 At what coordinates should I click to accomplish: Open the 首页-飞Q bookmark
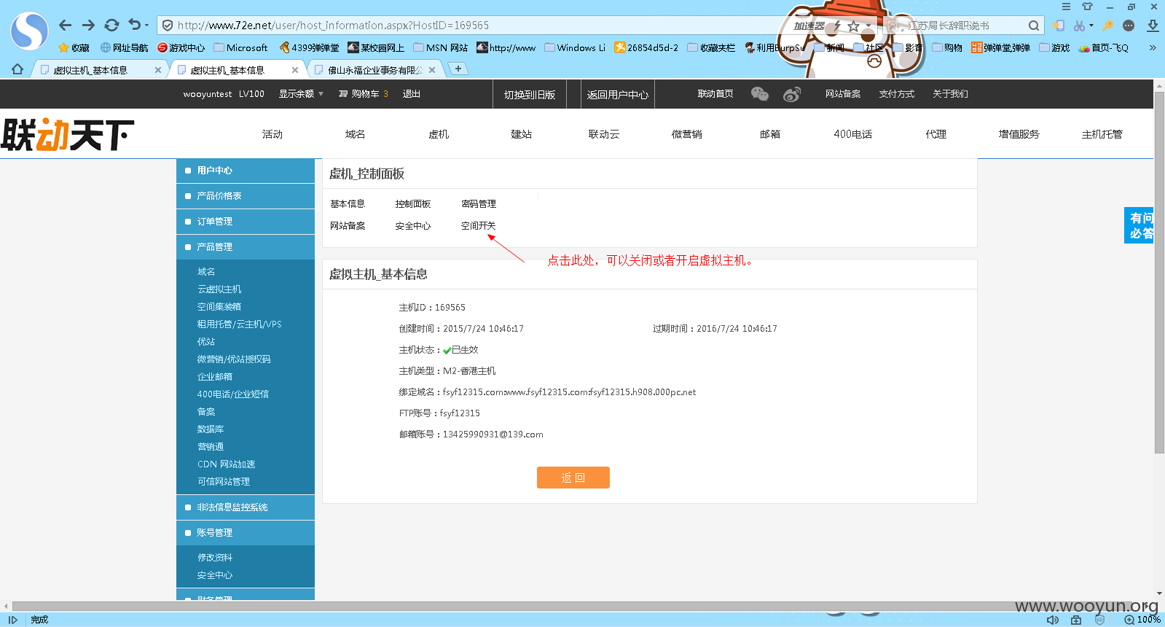1103,47
